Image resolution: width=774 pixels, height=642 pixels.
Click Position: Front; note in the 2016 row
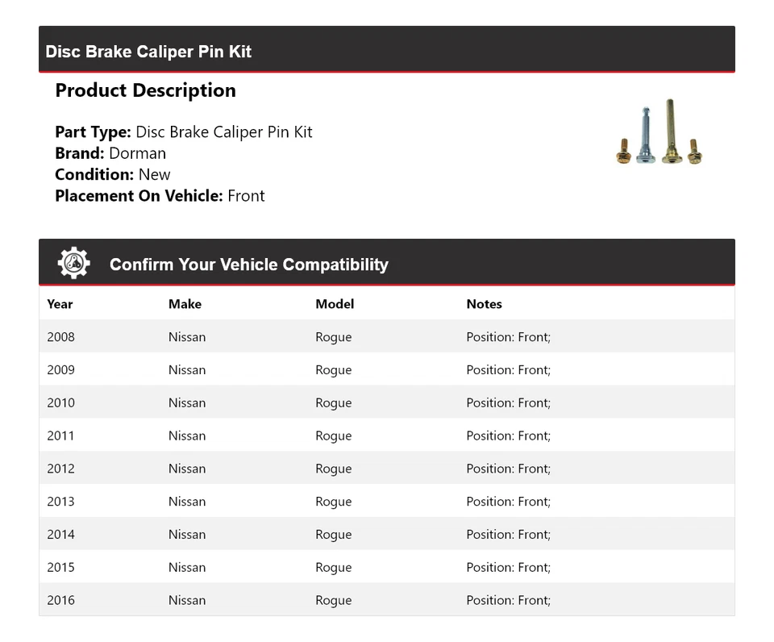(x=508, y=600)
